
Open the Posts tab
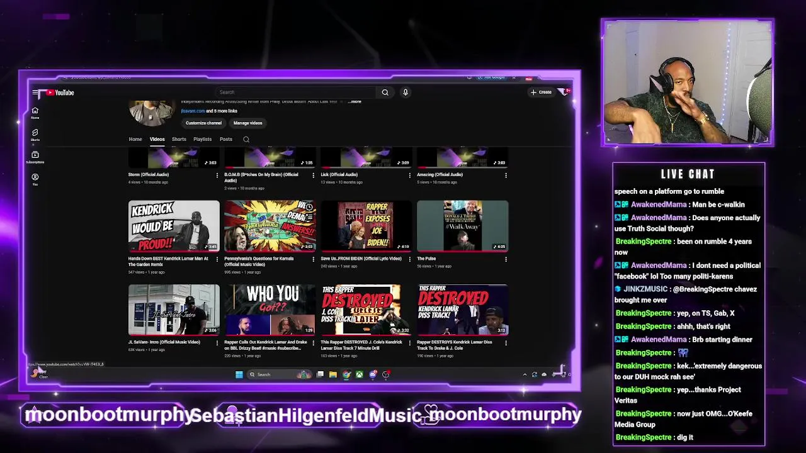pos(226,140)
